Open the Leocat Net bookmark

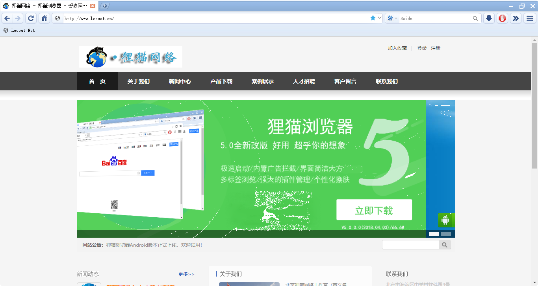pos(19,30)
